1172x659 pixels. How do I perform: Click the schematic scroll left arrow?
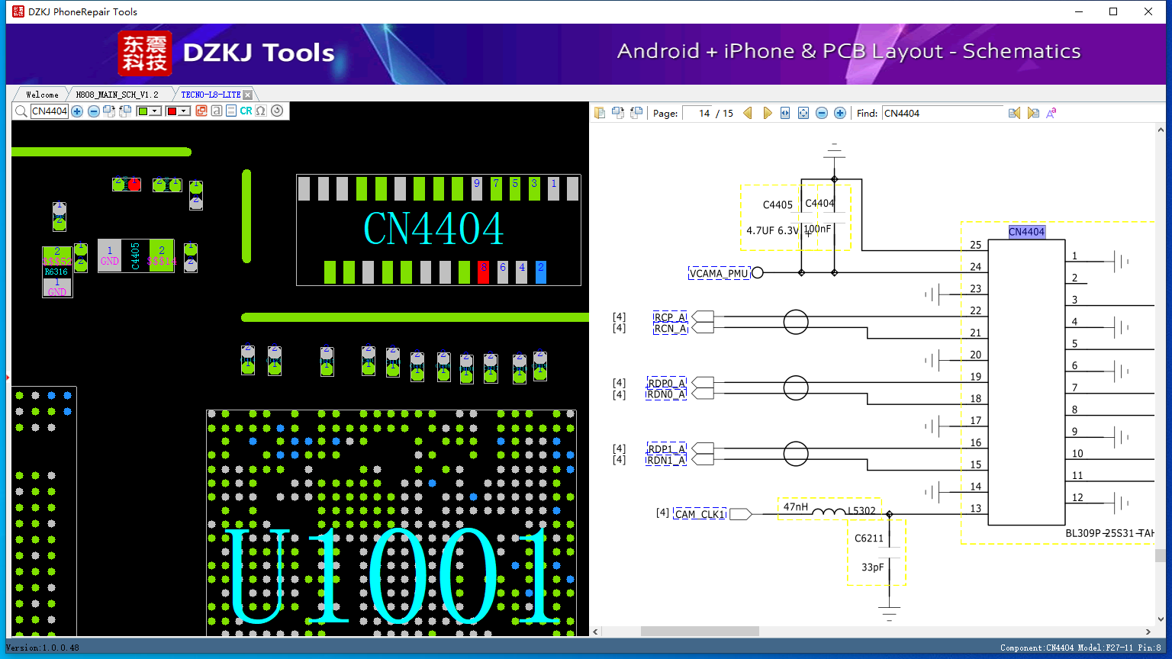tap(596, 632)
